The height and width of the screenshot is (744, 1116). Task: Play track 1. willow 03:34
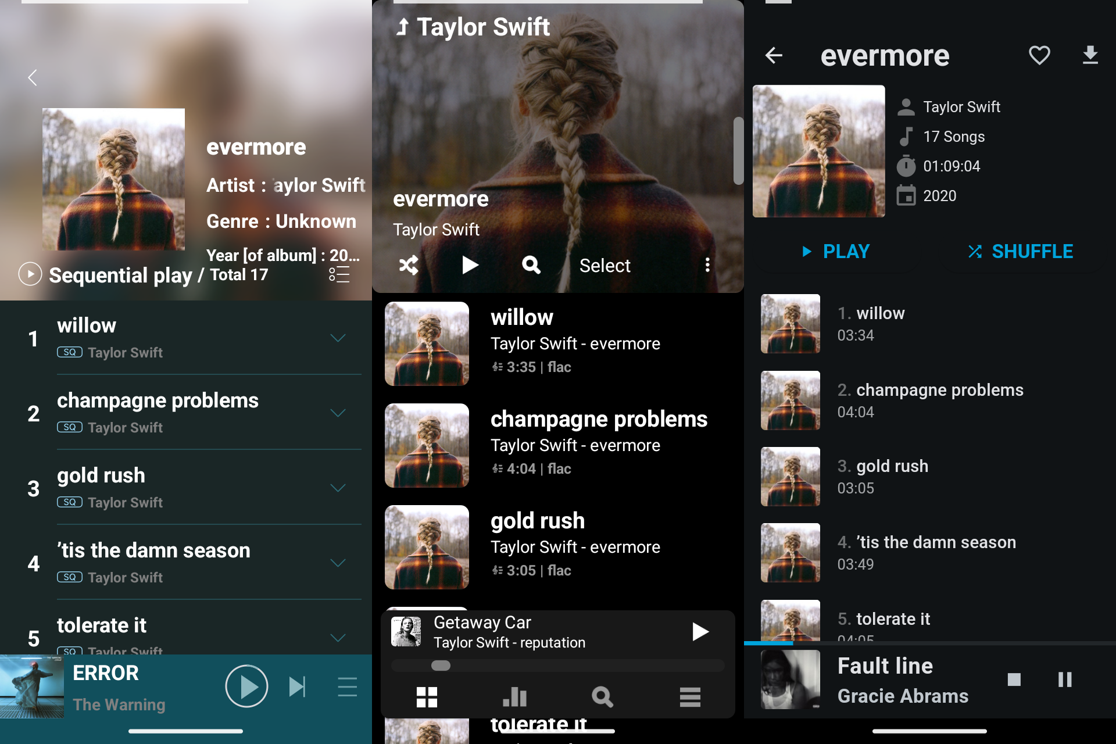coord(930,324)
